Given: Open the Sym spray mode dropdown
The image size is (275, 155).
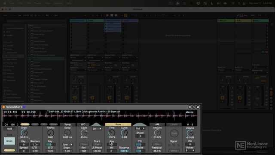Looking at the screenshot, I should pyautogui.click(x=67, y=145).
